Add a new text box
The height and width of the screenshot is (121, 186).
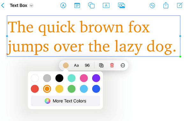pyautogui.click(x=106, y=5)
